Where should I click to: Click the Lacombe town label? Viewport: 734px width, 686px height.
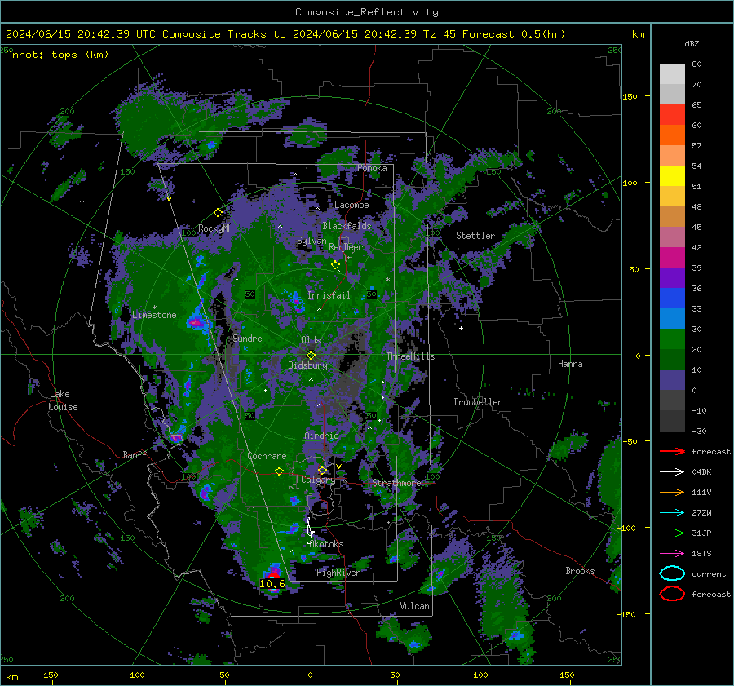pos(352,205)
